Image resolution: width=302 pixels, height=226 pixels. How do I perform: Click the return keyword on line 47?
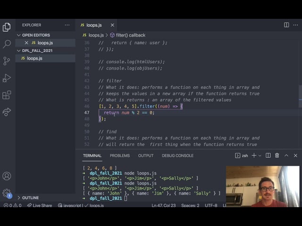point(111,113)
